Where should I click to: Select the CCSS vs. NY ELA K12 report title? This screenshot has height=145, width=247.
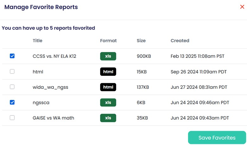click(x=54, y=56)
